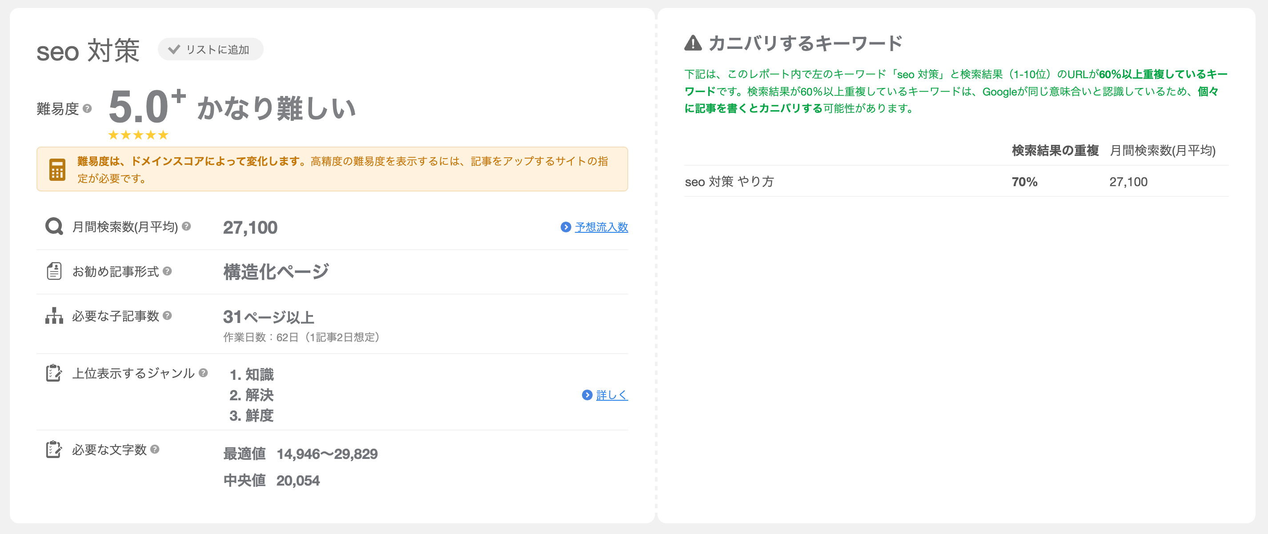Image resolution: width=1268 pixels, height=534 pixels.
Task: Click the warning triangle icon beside カニバリするキーワード
Action: [693, 43]
